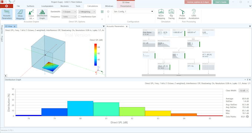This screenshot has height=133, width=252.
Task: Select the Pink Noise input signal block
Action: point(149,33)
